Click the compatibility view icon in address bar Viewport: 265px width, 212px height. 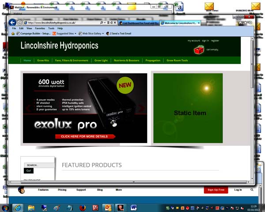tap(108, 23)
